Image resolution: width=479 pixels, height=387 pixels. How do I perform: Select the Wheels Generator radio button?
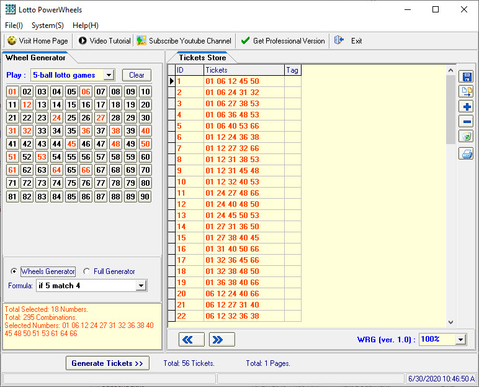(x=14, y=271)
